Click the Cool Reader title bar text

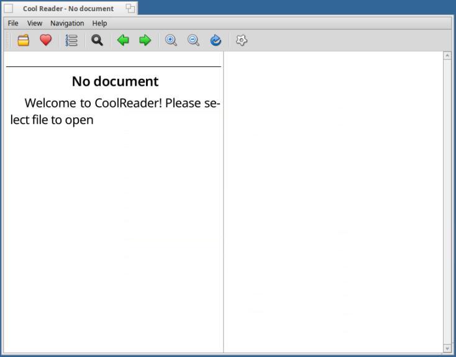(x=68, y=9)
